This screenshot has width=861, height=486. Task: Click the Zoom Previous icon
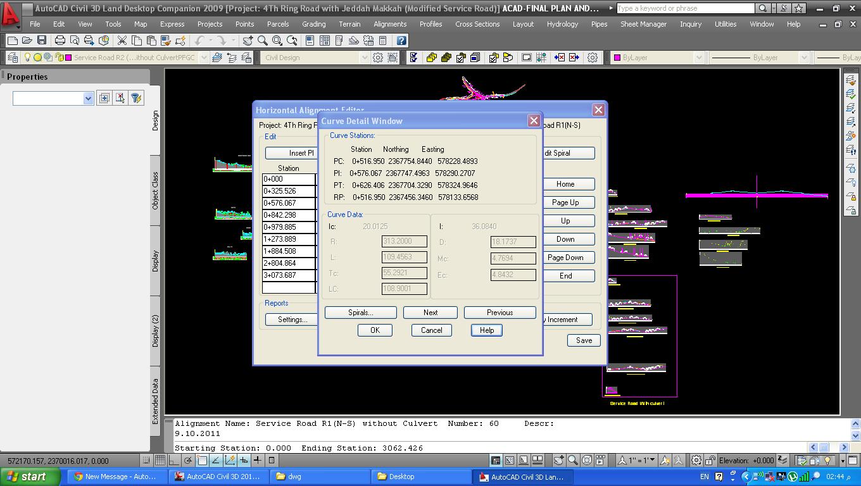click(x=292, y=40)
